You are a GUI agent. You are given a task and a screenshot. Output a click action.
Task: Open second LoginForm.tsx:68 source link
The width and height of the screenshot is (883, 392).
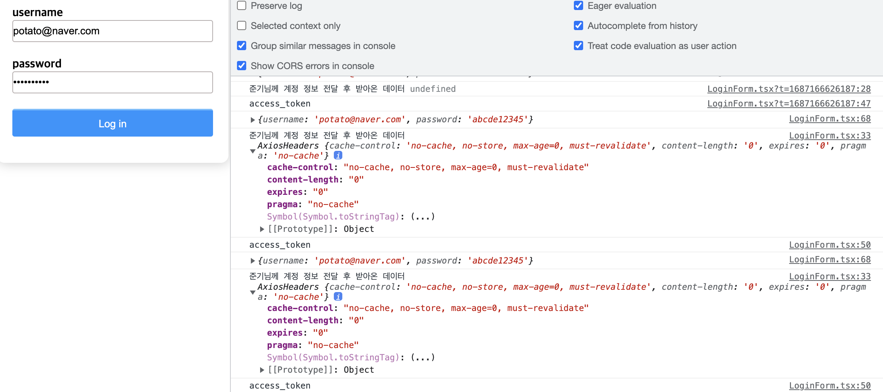coord(830,260)
